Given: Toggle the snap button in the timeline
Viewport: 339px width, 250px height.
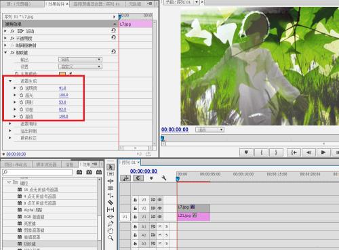Looking at the screenshot, I should (x=138, y=178).
